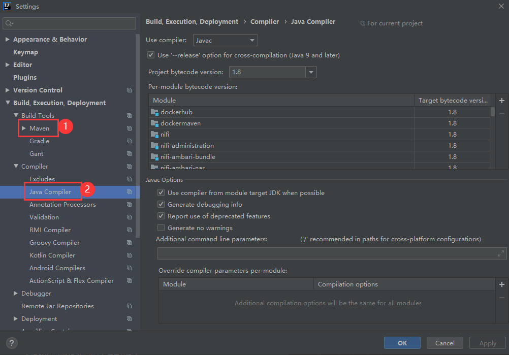Click the project-level icon next to Maven
This screenshot has width=509, height=355.
(129, 128)
